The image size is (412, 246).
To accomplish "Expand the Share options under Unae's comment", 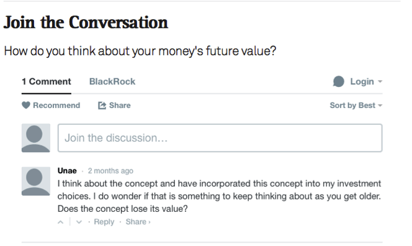I will (138, 222).
